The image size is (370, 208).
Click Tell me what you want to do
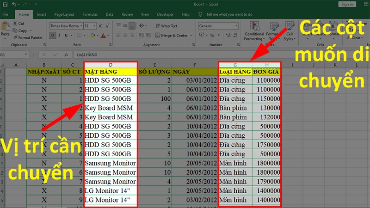(x=229, y=14)
